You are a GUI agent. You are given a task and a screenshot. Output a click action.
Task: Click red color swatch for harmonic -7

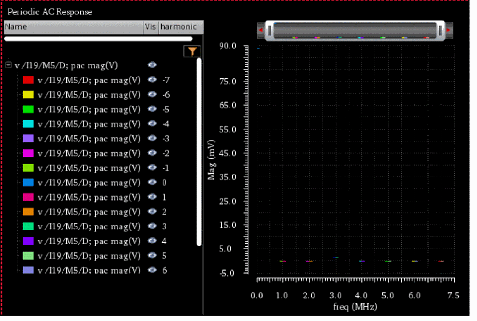28,80
